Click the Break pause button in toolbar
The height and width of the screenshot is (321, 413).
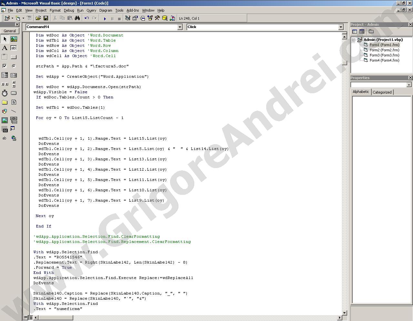click(112, 19)
